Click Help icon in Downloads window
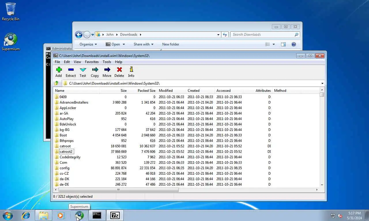 click(294, 44)
